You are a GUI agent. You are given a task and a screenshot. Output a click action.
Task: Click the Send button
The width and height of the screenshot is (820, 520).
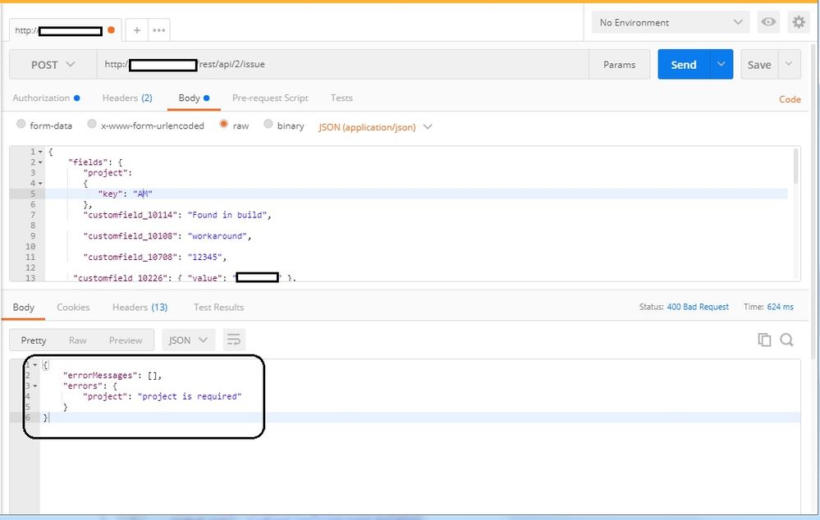[684, 64]
